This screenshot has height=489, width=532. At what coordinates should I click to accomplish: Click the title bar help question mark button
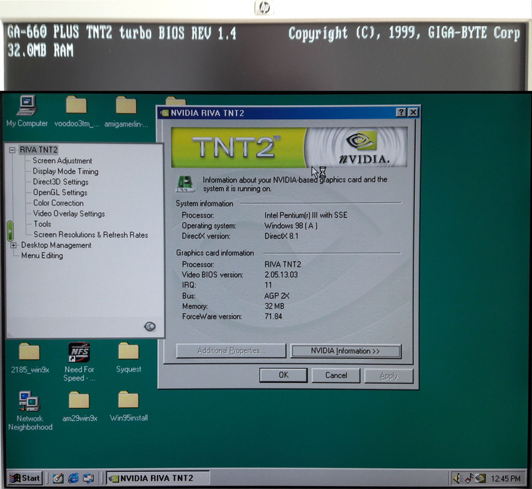[x=401, y=112]
